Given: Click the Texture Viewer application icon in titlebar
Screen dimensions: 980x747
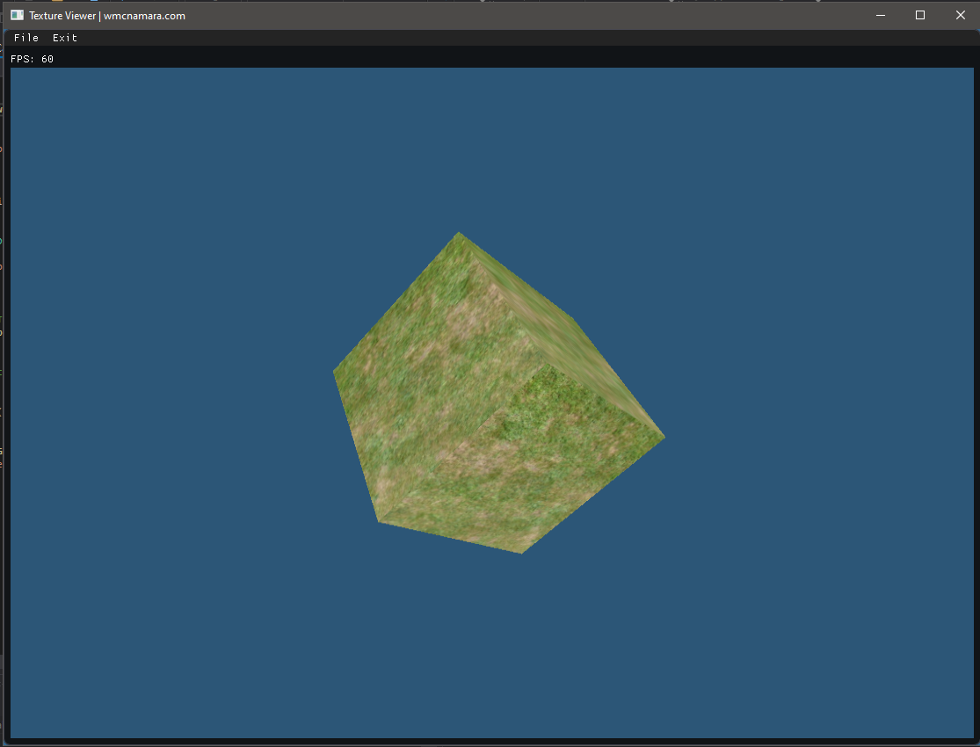Looking at the screenshot, I should click(x=16, y=15).
